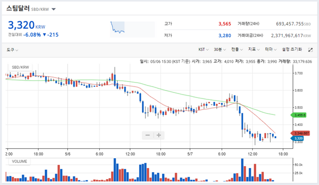Open the 캔들 chart type dropdown
319x185 pixels.
point(237,49)
